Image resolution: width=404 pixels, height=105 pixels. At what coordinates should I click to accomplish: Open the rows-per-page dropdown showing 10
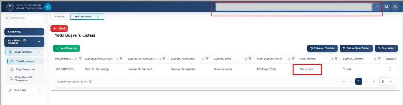[387, 81]
